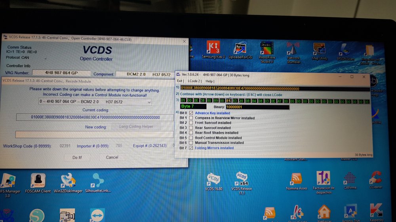The width and height of the screenshot is (396, 222).
Task: Expand the BCM2 2.0 module dropdown
Action: (149, 102)
